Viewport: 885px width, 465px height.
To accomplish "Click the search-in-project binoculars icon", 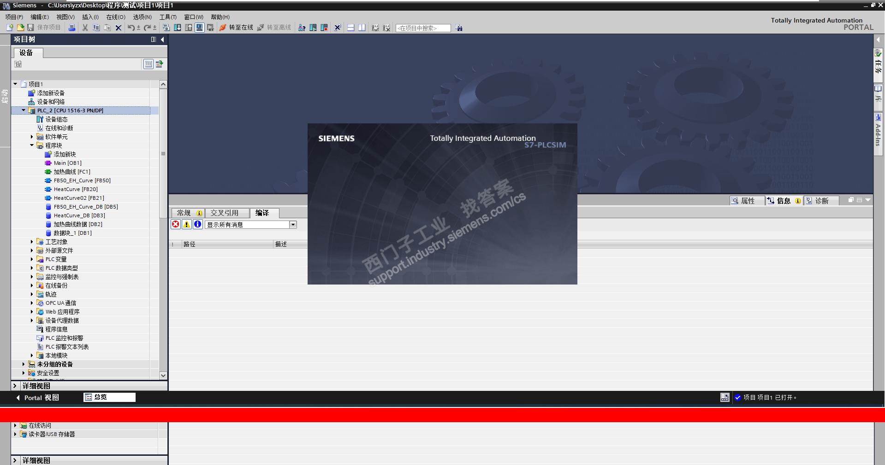I will click(x=459, y=28).
